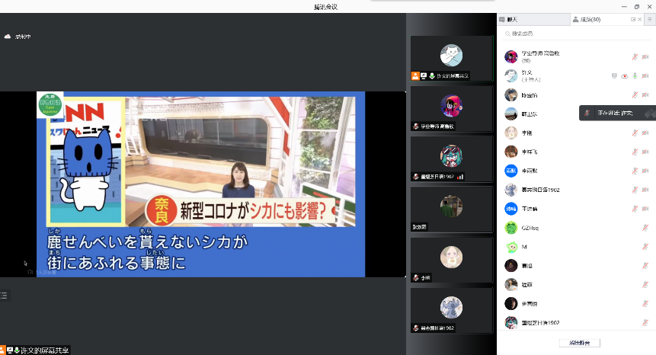Click the red cloud recording icon for 许文
This screenshot has height=355, width=656.
click(625, 76)
